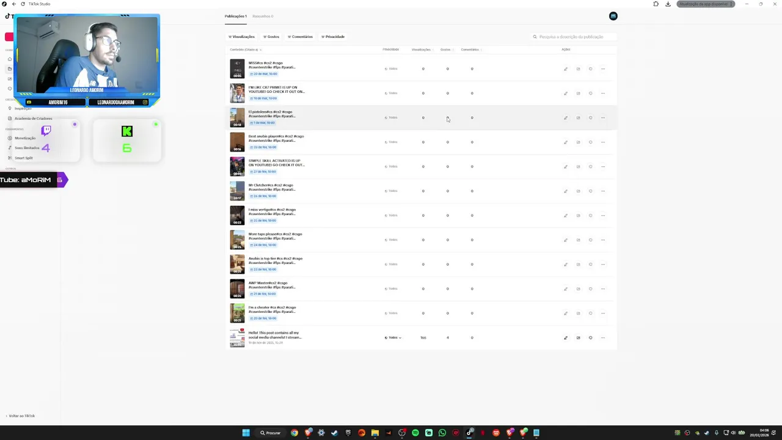Open the 'AWP Master#cs2 #csgo' title
This screenshot has height=440, width=782.
pyautogui.click(x=272, y=285)
